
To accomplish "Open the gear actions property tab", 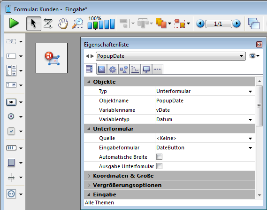I will pyautogui.click(x=113, y=70).
